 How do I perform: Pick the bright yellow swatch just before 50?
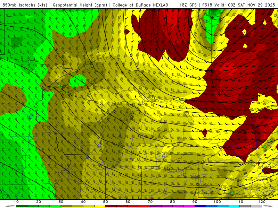100,206
